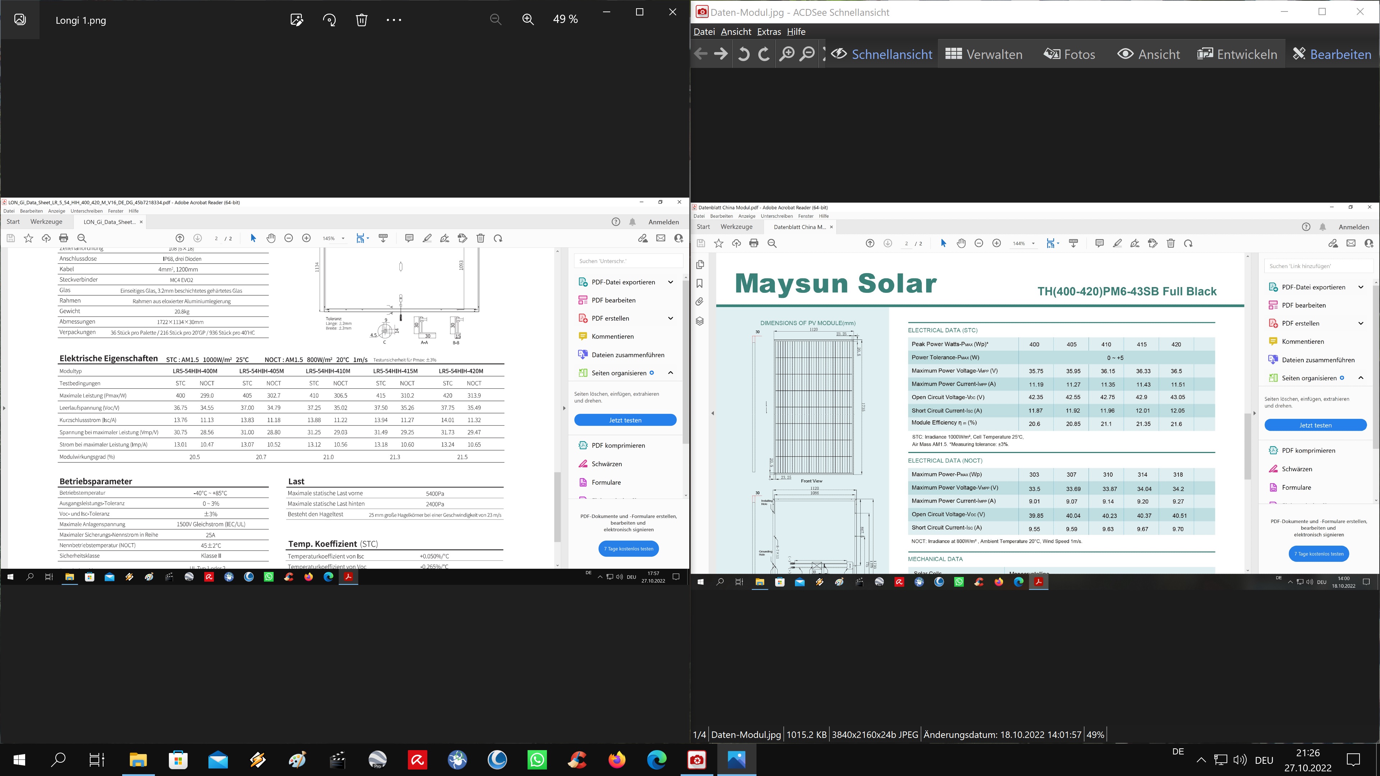Open the volume control in the system tray
The height and width of the screenshot is (776, 1380).
[x=1239, y=760]
